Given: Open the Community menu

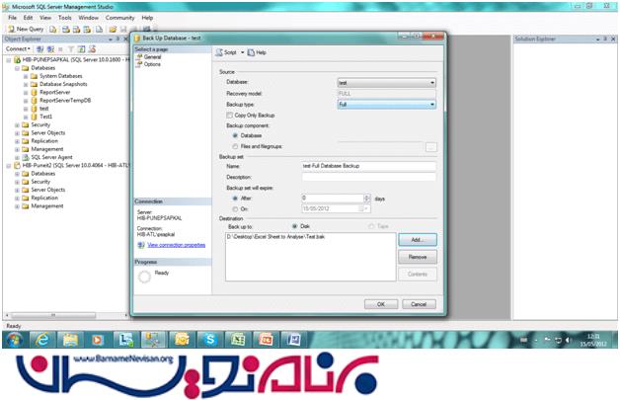Looking at the screenshot, I should pyautogui.click(x=119, y=18).
